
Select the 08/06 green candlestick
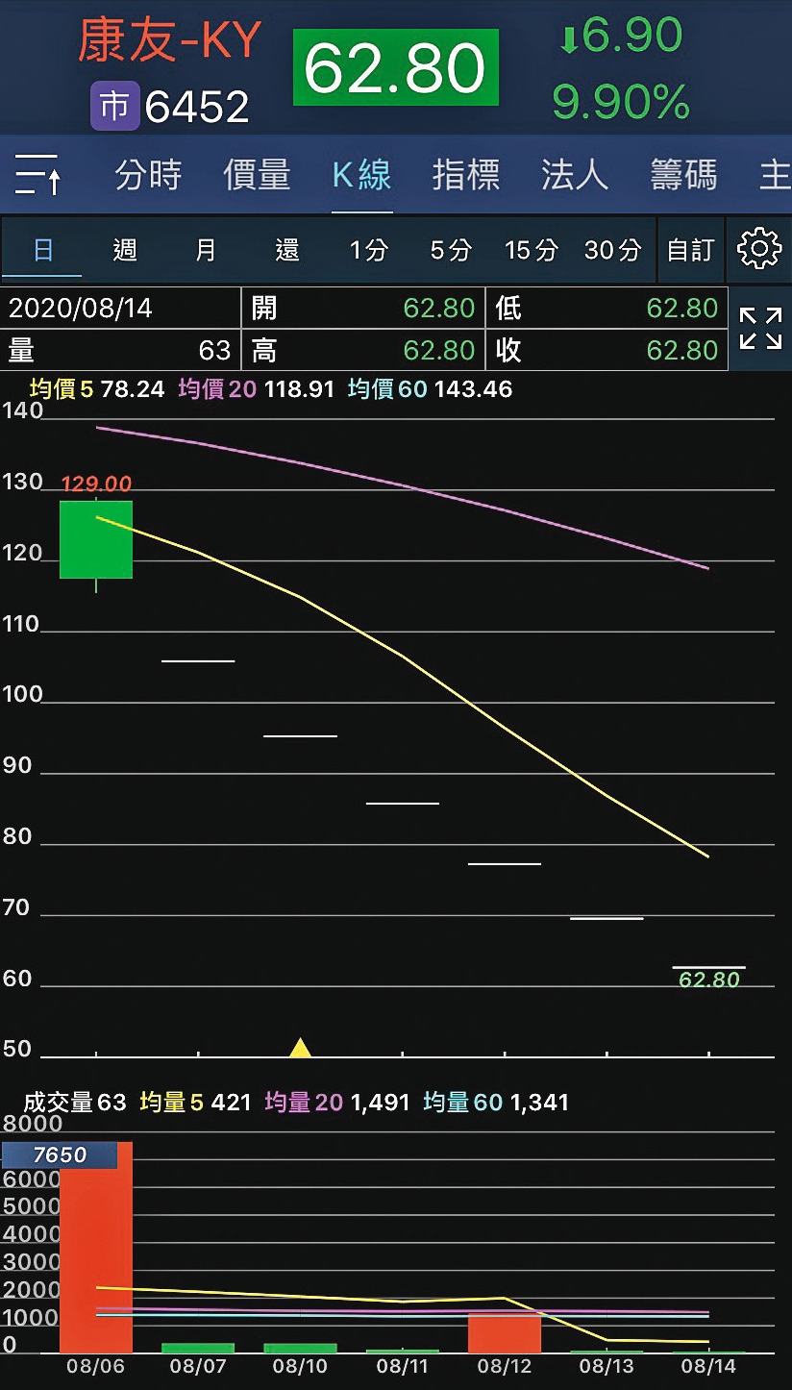tap(96, 539)
